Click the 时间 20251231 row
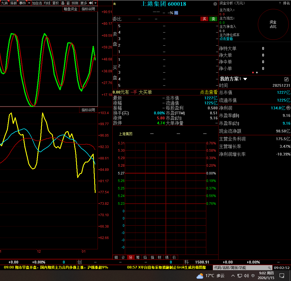Image resolution: width=291 pixels, height=281 pixels. [255, 85]
